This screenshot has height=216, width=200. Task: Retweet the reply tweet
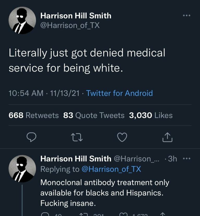point(84,214)
